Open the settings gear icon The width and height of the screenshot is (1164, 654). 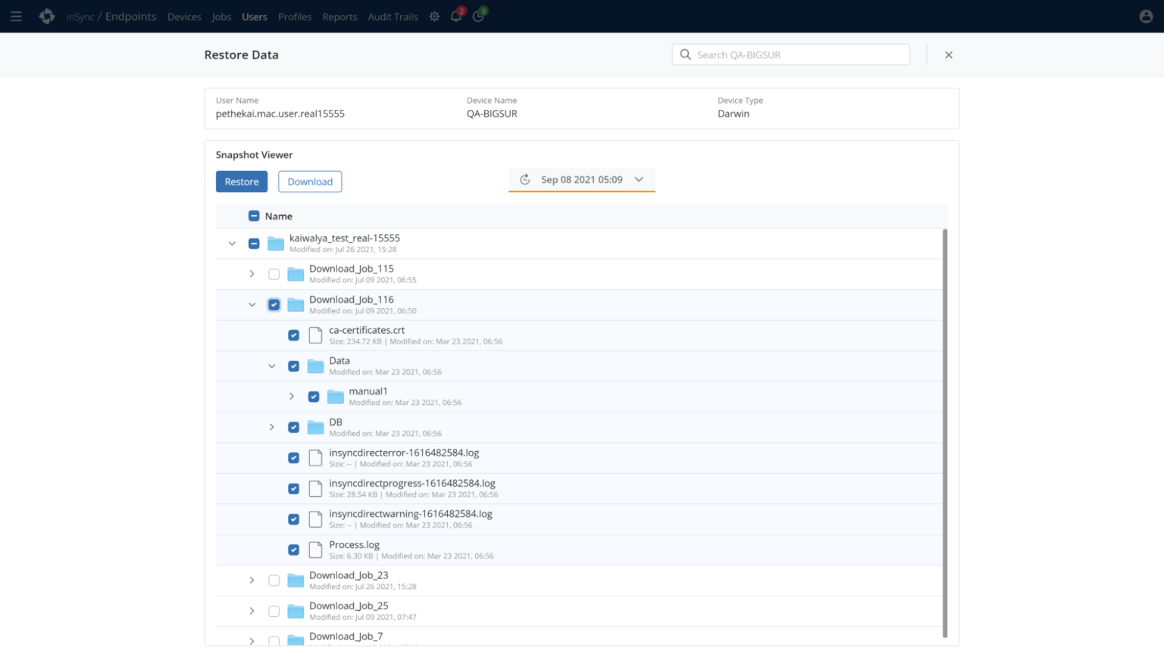(434, 17)
